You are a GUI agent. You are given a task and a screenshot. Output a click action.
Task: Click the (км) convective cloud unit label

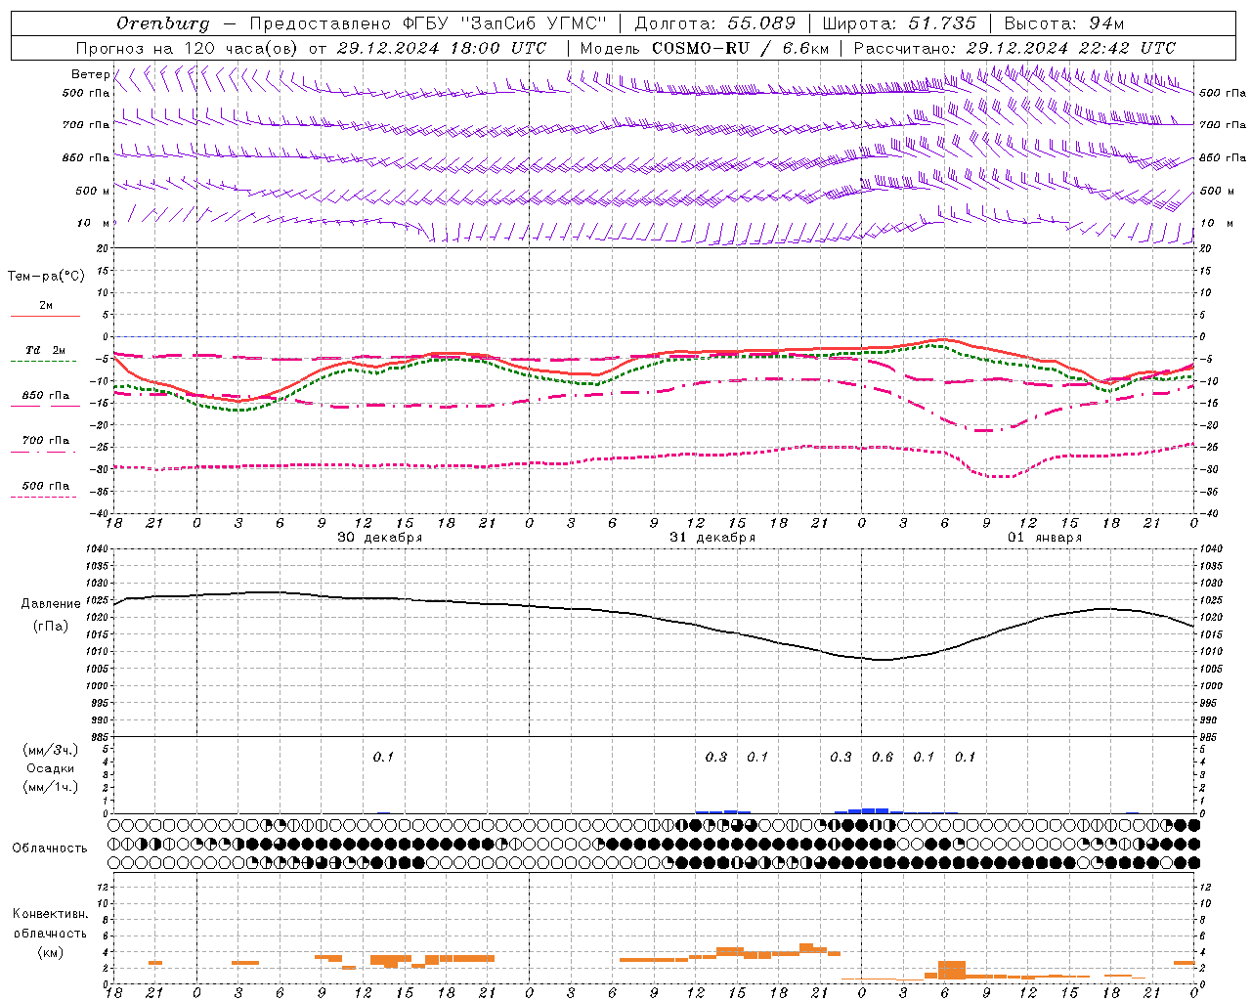coord(50,952)
